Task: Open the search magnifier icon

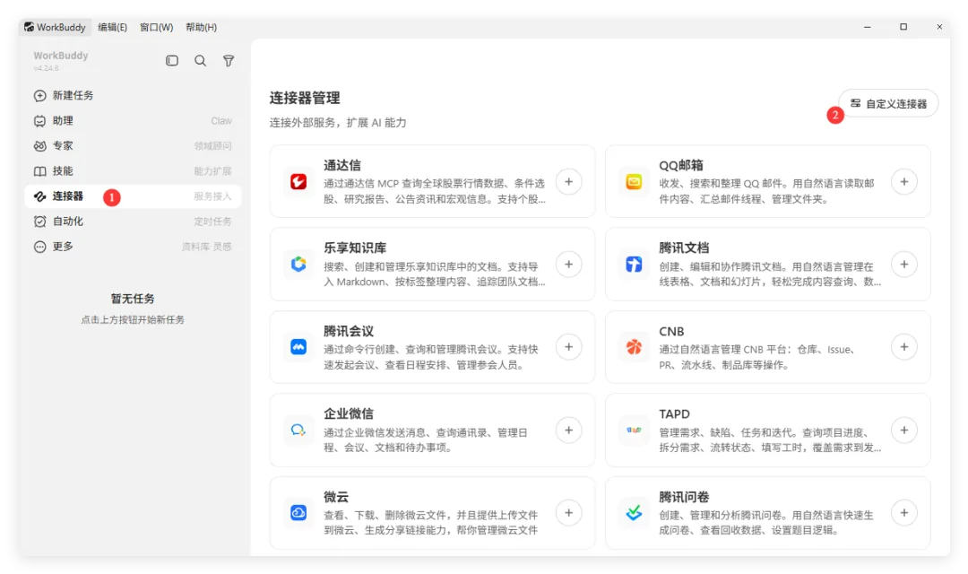Action: [x=201, y=61]
